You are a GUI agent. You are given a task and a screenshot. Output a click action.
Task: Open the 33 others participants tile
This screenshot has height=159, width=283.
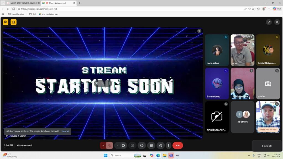242,117
